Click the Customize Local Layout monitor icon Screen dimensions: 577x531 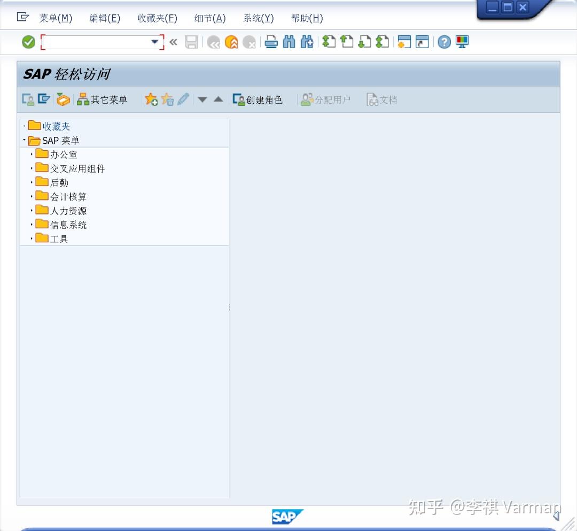(462, 42)
